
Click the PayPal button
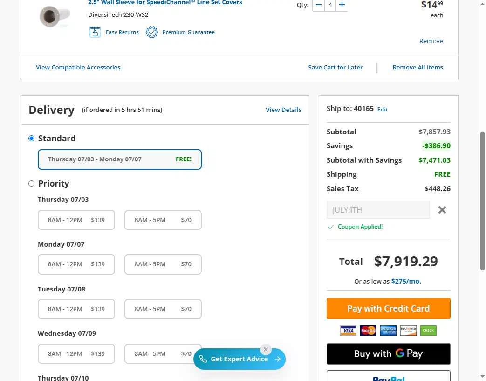point(388,376)
